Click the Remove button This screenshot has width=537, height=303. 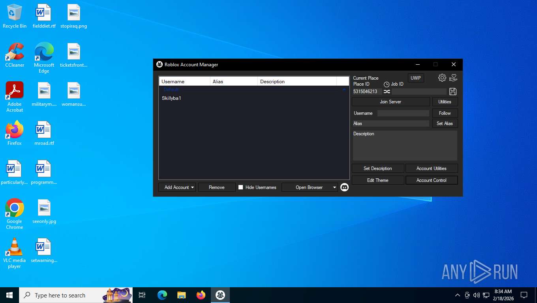coord(217,187)
